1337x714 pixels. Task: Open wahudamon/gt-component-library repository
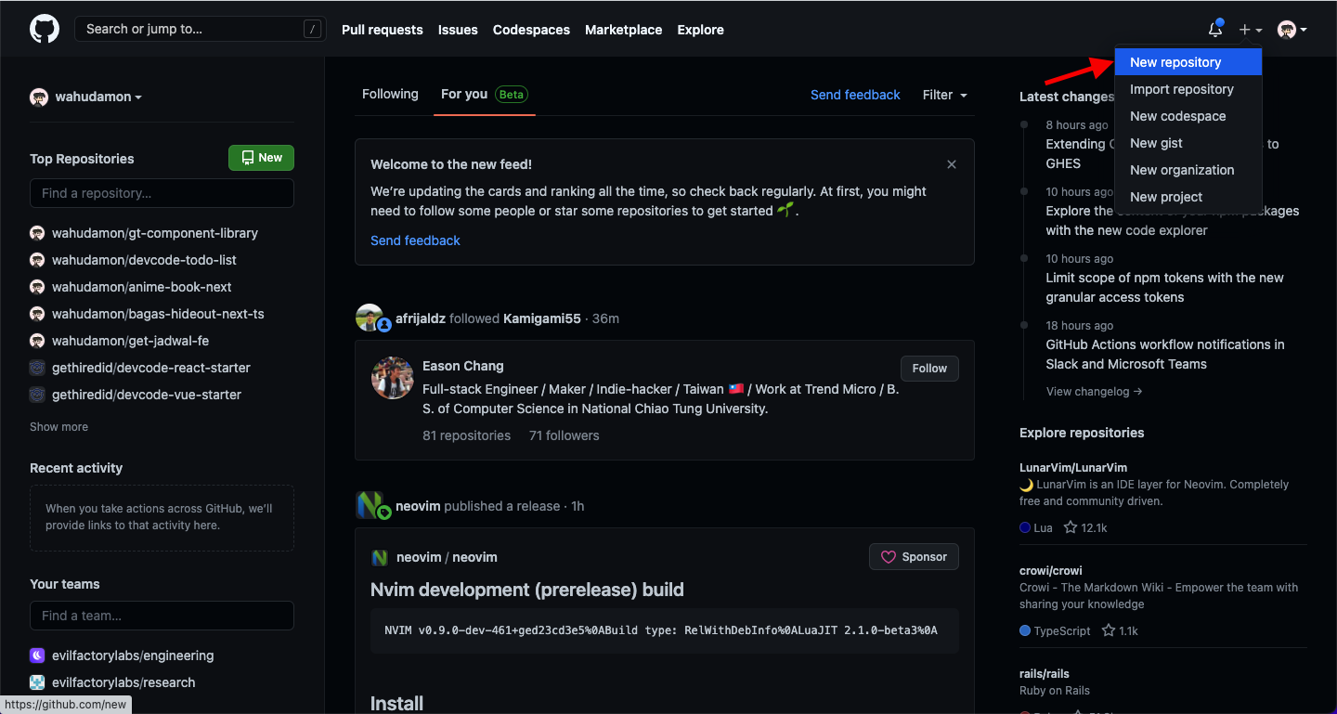[x=155, y=233]
